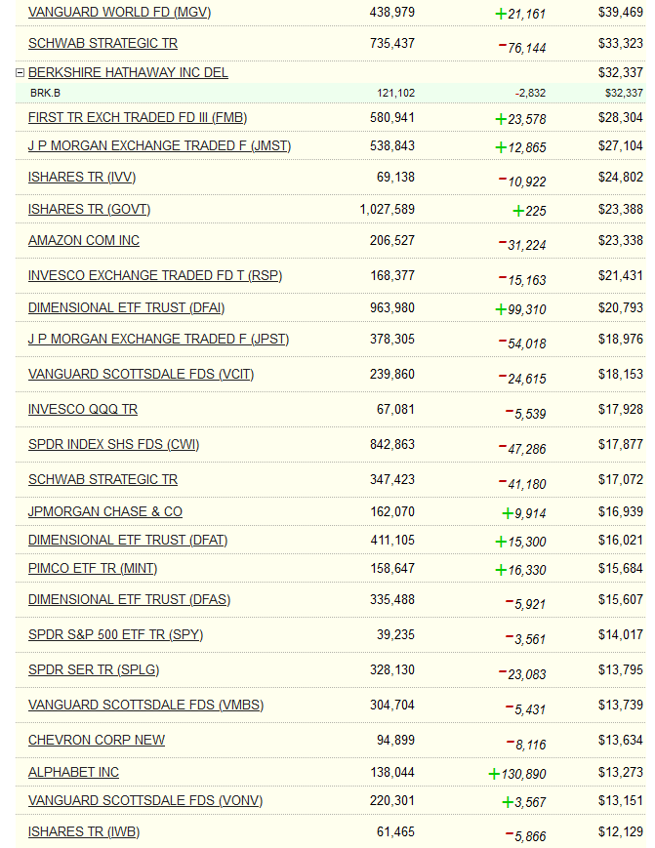
Task: Open FIRST TR EXCH TRADED FD III (FMB)
Action: [138, 117]
